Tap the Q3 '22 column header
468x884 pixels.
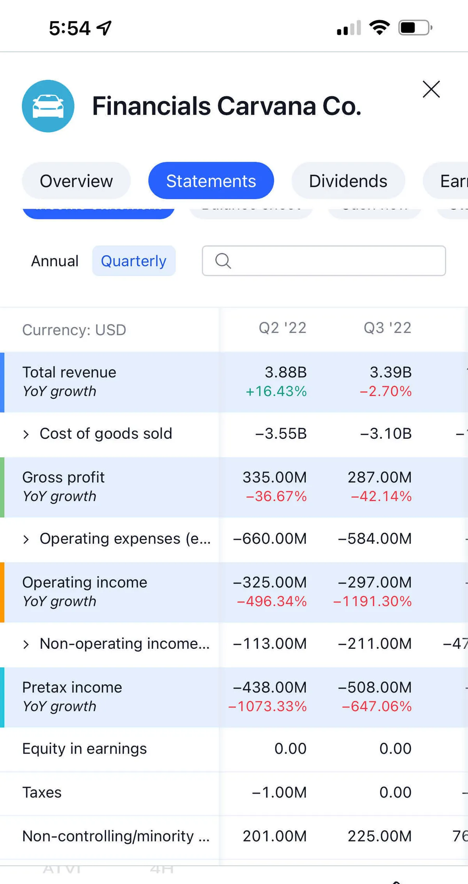coord(387,328)
